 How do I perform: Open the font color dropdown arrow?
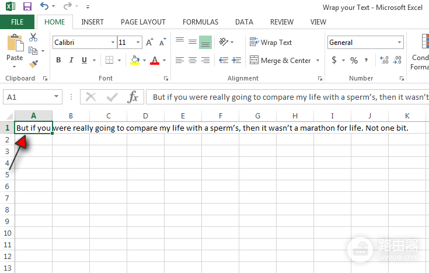click(165, 60)
